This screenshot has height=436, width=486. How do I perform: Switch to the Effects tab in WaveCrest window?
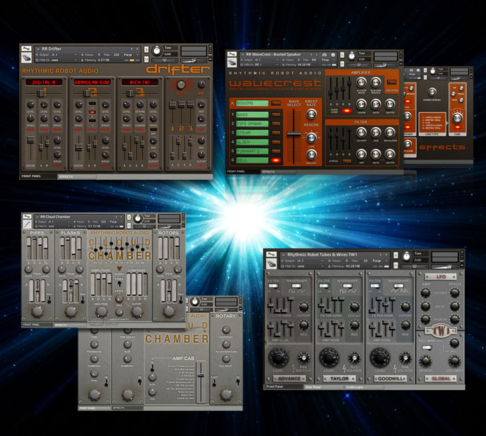coord(278,172)
